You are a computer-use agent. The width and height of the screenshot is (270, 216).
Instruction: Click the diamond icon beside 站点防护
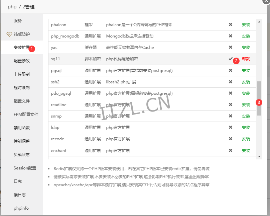9,34
